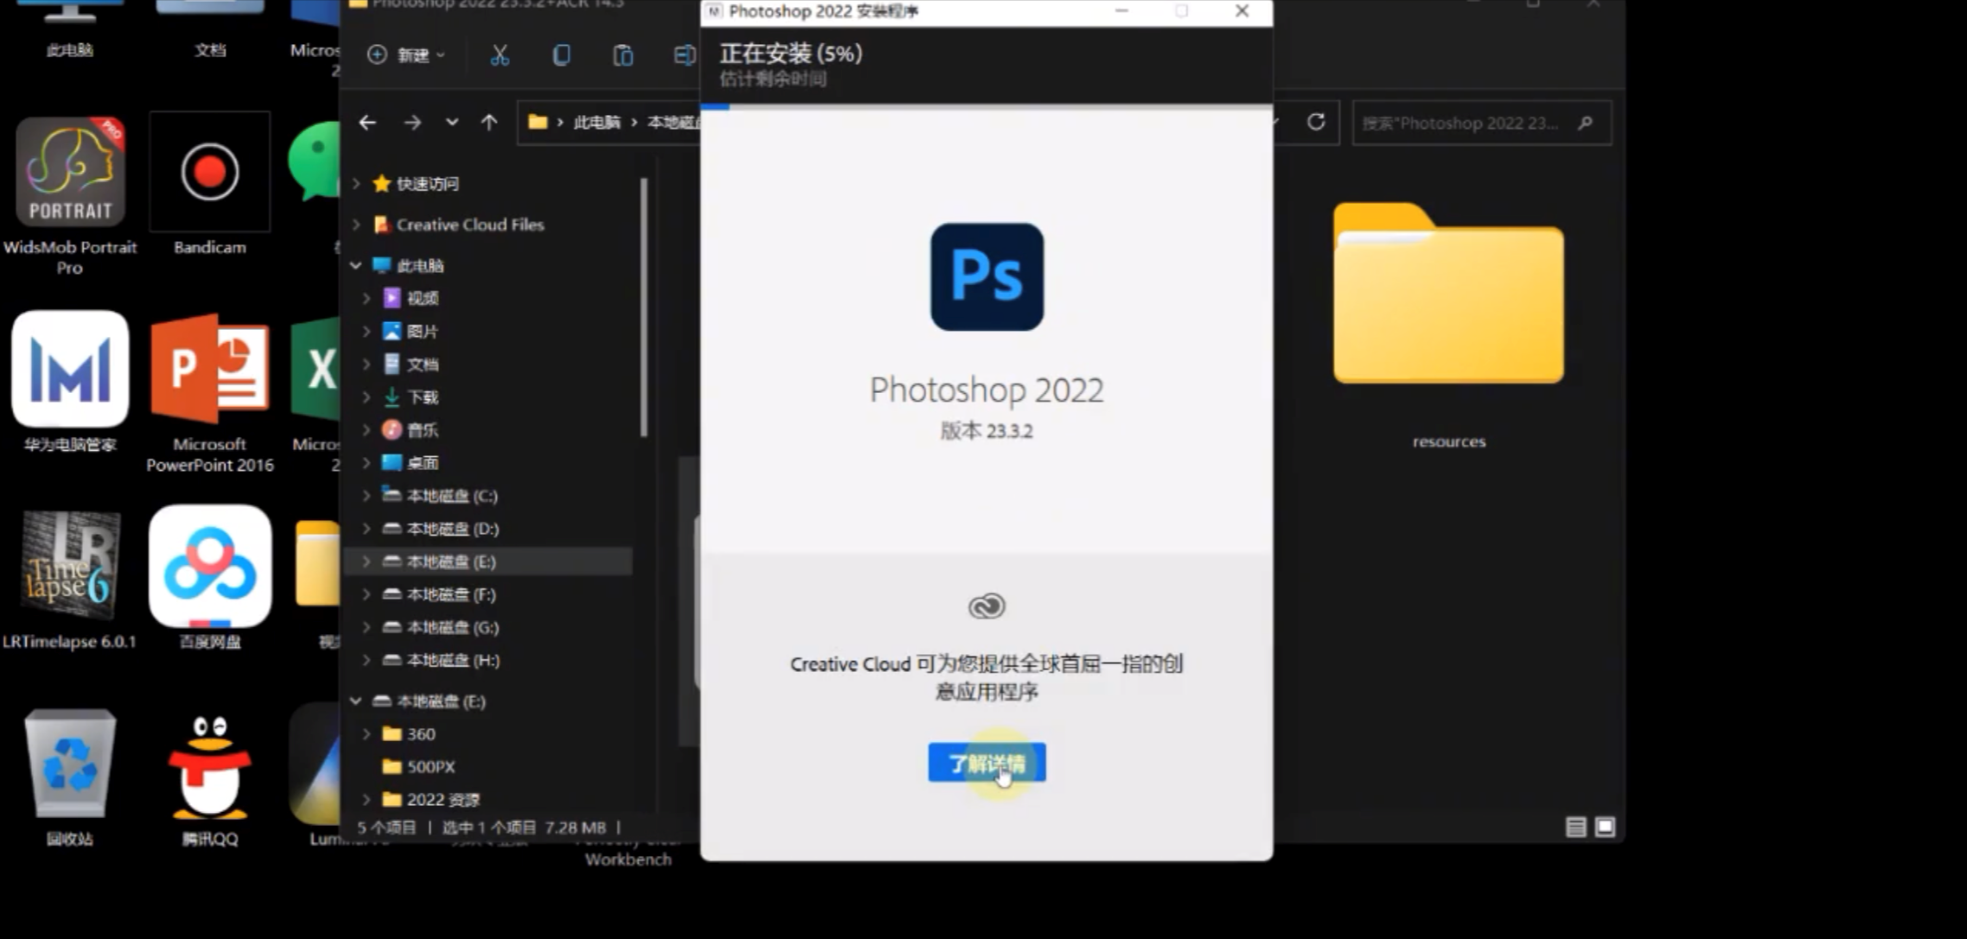Switch to large icons view in status bar
The width and height of the screenshot is (1967, 939).
1605,828
